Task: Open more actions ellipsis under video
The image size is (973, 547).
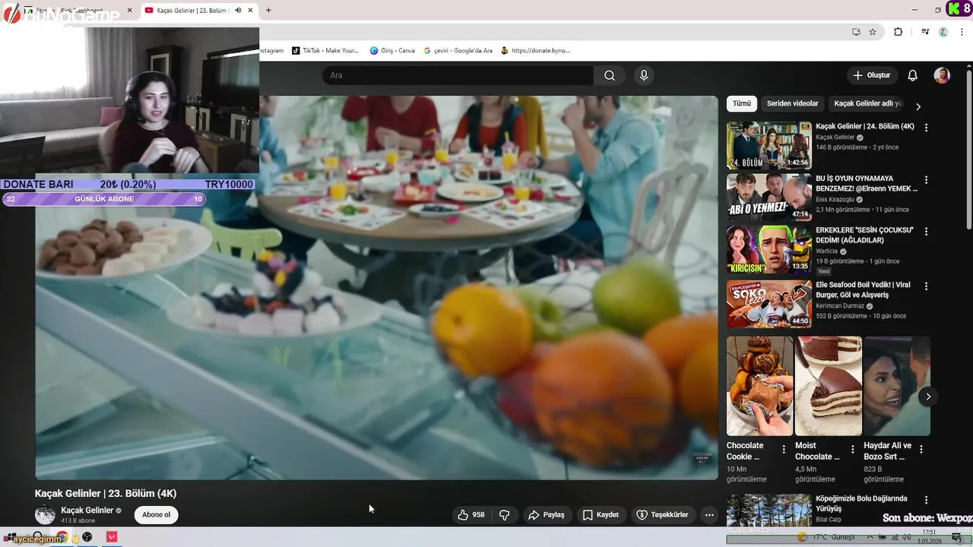Action: (709, 514)
